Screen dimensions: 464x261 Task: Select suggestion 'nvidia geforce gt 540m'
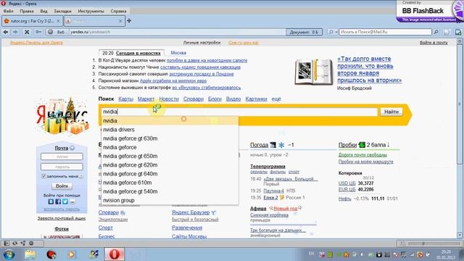coord(170,191)
